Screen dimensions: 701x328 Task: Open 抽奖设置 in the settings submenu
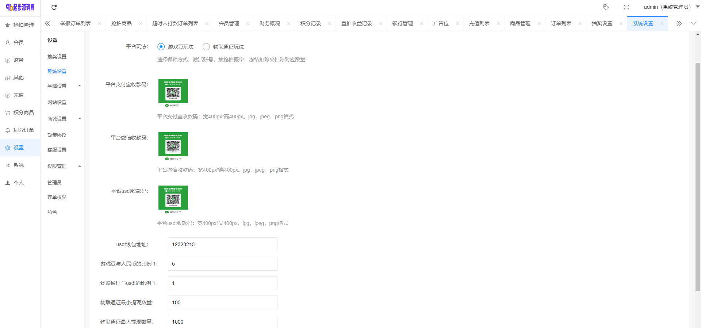coord(57,57)
